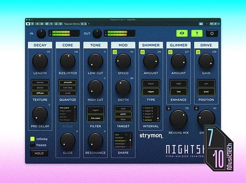Select random in the shape list
The height and width of the screenshot is (183, 246).
pyautogui.click(x=119, y=138)
